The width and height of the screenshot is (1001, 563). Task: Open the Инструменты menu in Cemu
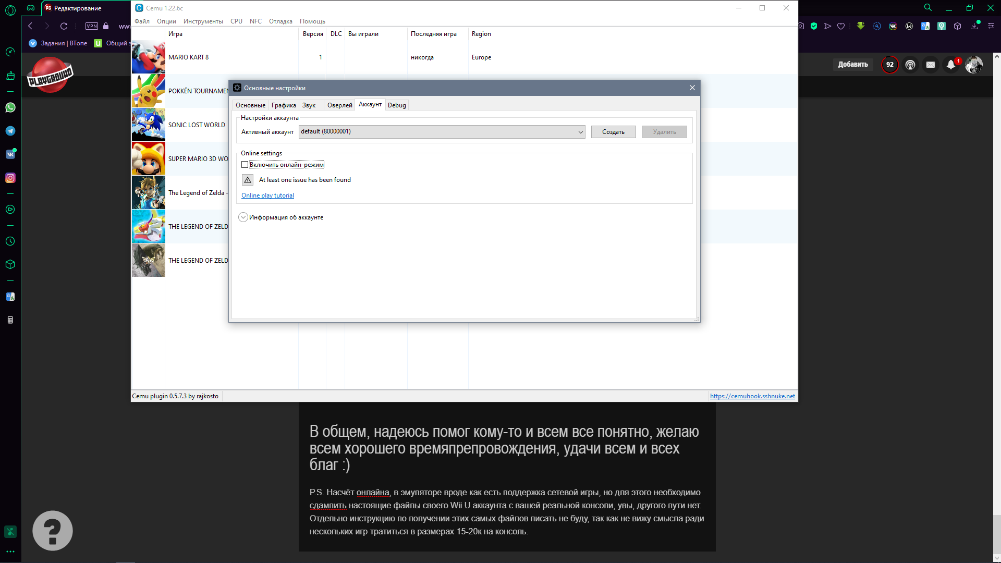tap(203, 21)
